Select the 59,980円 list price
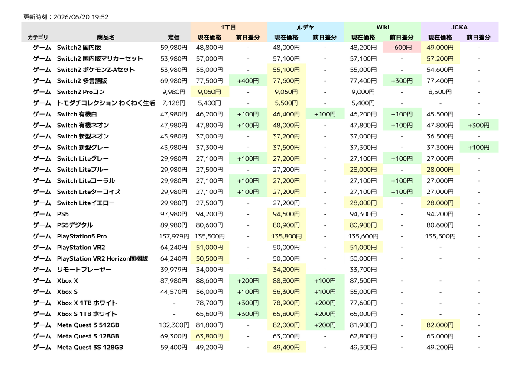Screen dimensions: 520x367 coord(174,48)
